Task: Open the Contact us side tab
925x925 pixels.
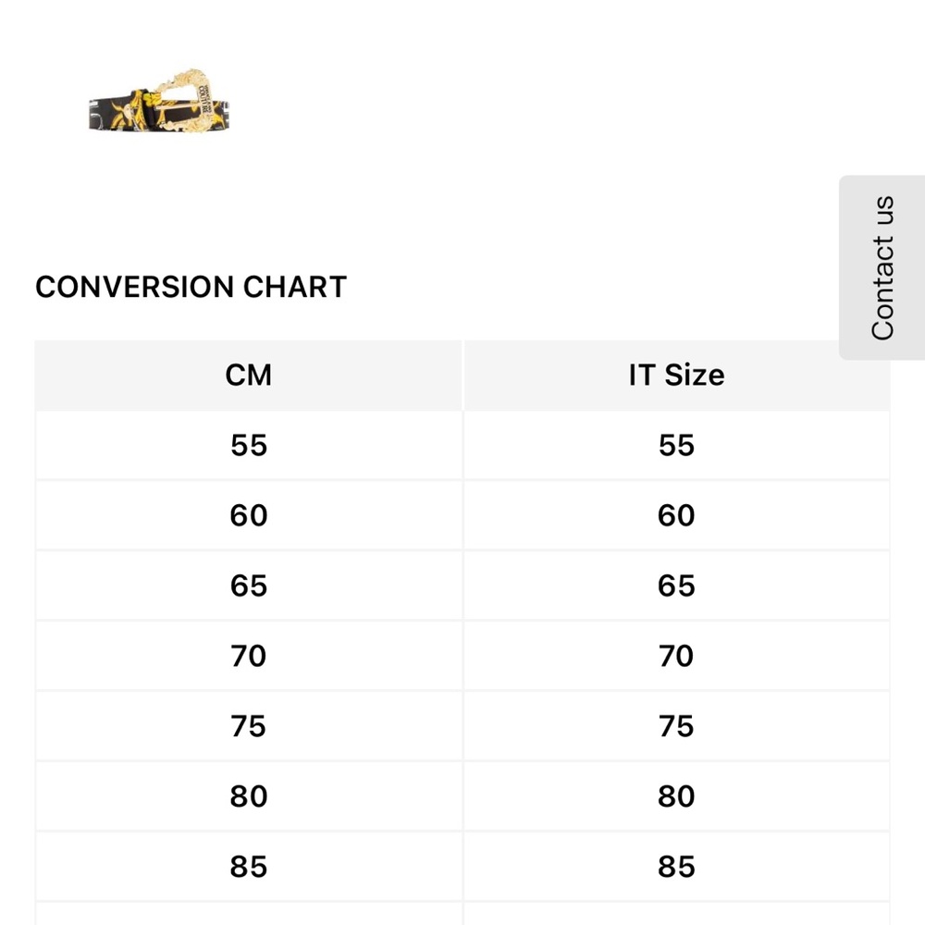Action: (x=882, y=267)
